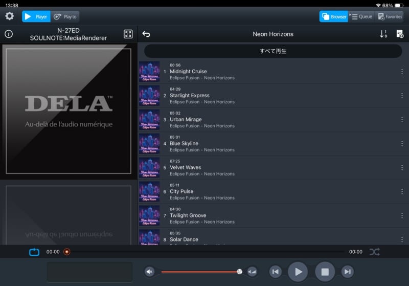Screen dimensions: 409x286
Task: Open more options for Midnight Cruise
Action: 402,72
